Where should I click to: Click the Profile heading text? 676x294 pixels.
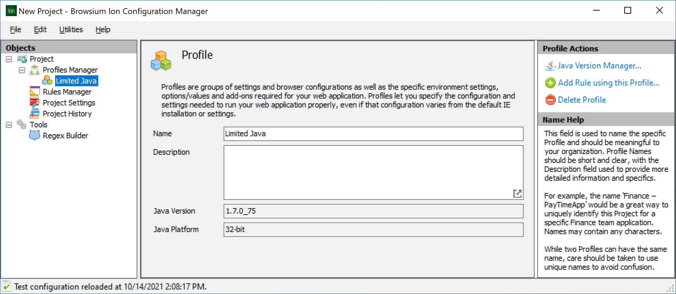tap(197, 55)
